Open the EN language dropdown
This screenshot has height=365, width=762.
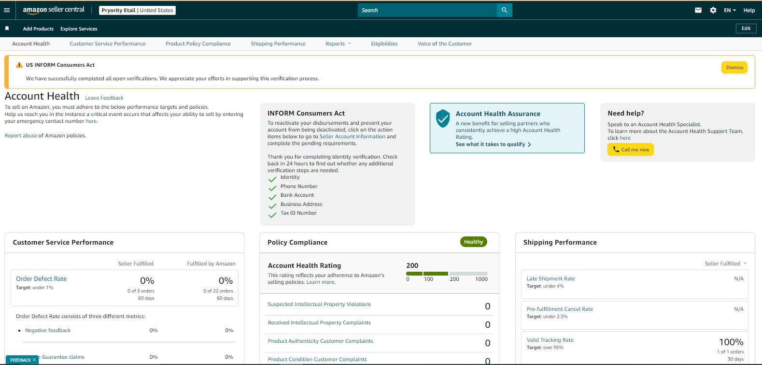coord(730,10)
